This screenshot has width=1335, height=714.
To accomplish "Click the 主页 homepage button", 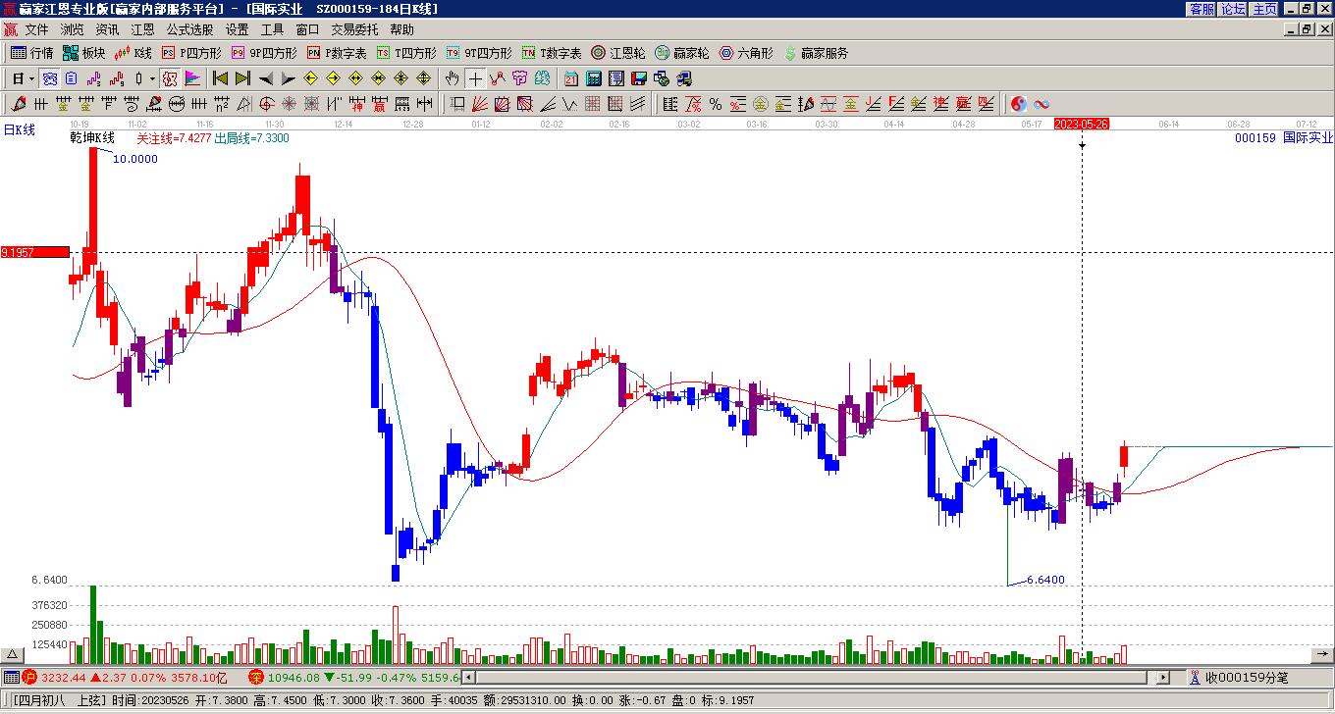I will coord(1265,8).
